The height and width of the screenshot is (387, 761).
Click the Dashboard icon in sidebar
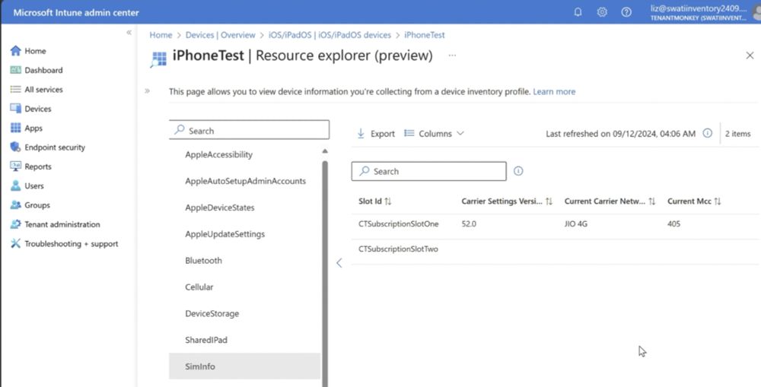(x=15, y=70)
